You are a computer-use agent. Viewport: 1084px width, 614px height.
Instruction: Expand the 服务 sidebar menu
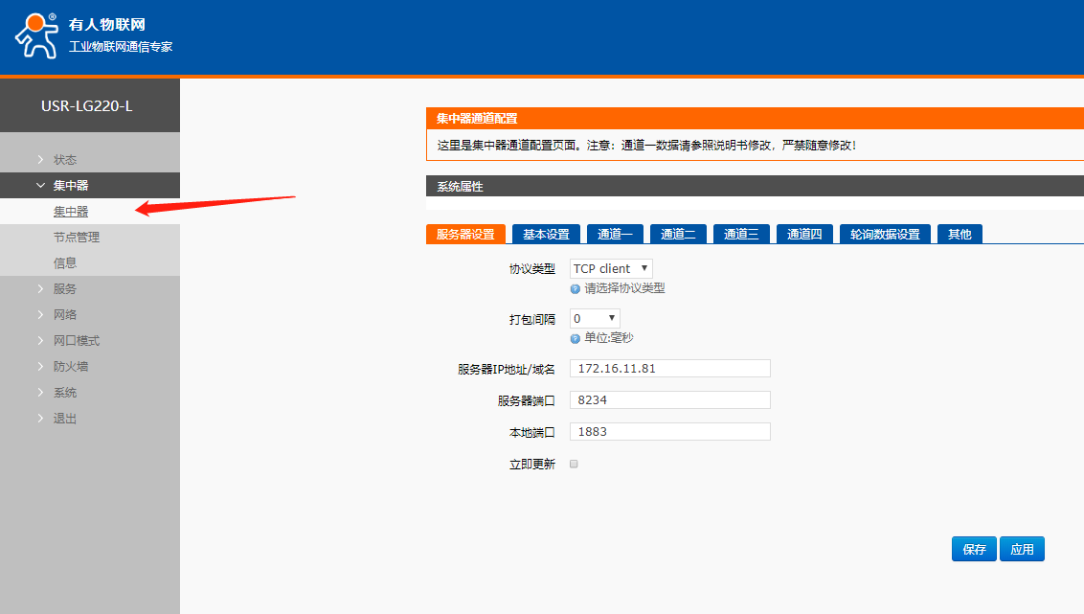click(x=65, y=289)
